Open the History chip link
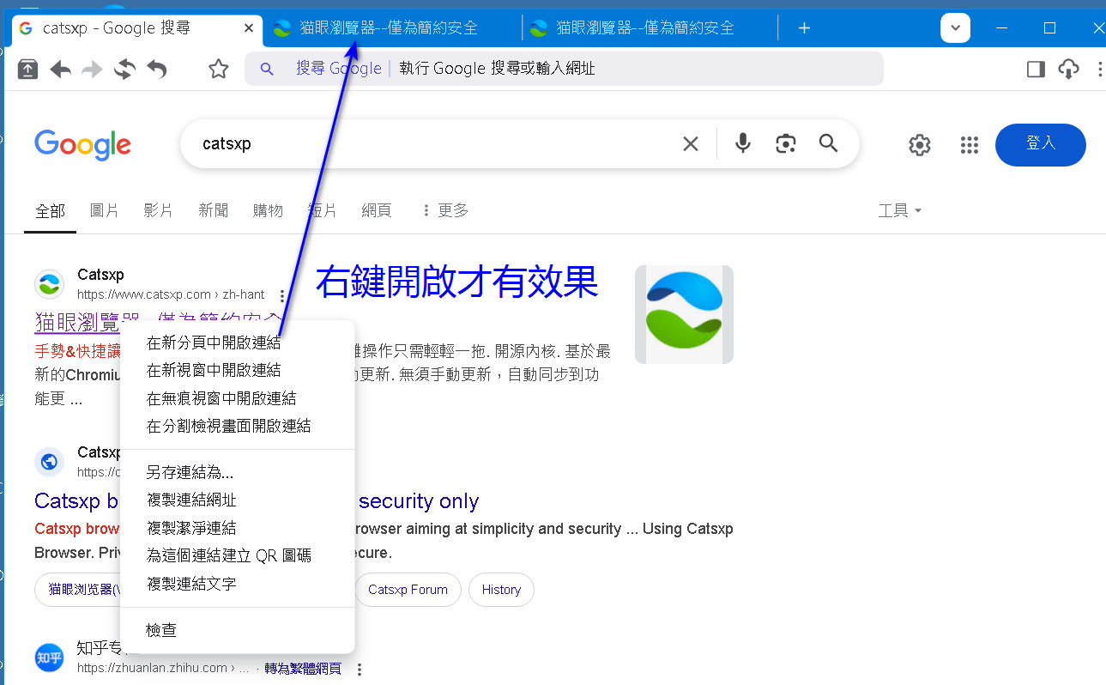This screenshot has width=1106, height=685. point(501,590)
